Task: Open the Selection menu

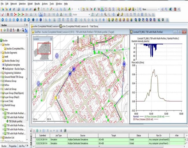Action: coord(22,4)
